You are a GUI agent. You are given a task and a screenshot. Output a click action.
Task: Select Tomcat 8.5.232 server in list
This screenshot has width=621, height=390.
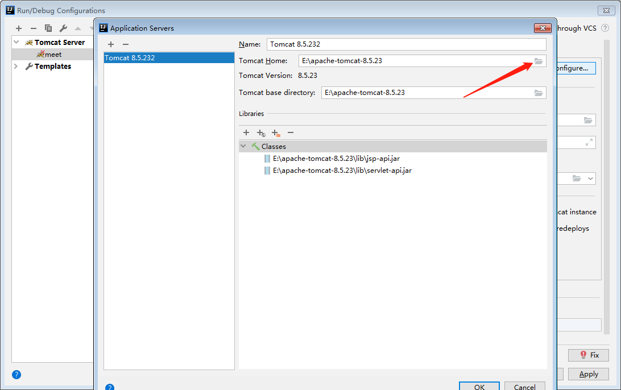[x=169, y=58]
